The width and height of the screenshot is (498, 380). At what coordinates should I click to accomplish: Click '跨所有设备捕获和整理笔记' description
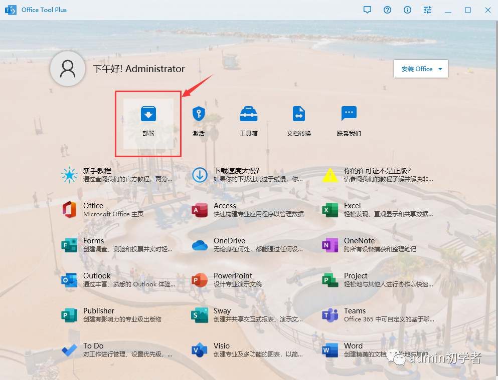point(380,249)
